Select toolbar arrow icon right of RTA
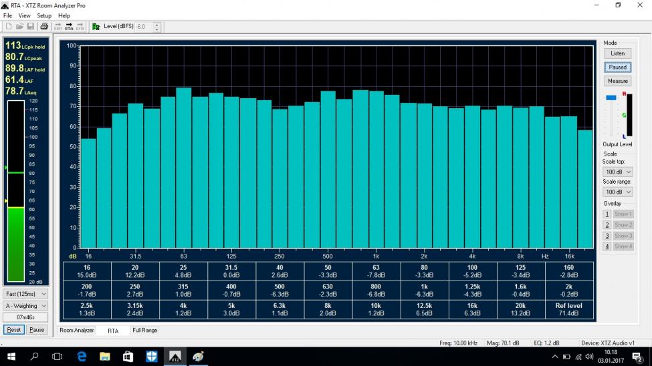 [80, 27]
